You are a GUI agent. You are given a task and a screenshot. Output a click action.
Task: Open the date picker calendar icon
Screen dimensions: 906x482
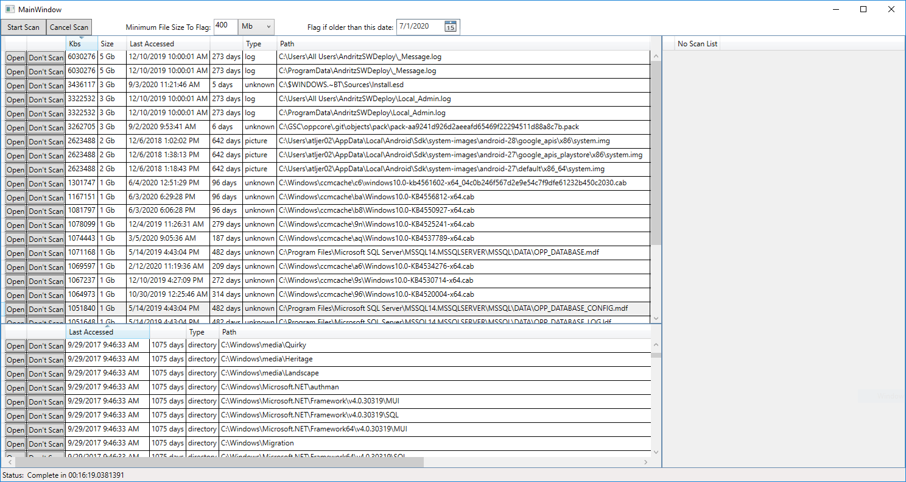click(451, 27)
